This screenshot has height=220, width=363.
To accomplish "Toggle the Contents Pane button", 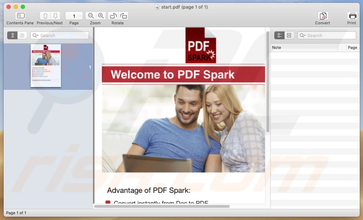I will [20, 16].
